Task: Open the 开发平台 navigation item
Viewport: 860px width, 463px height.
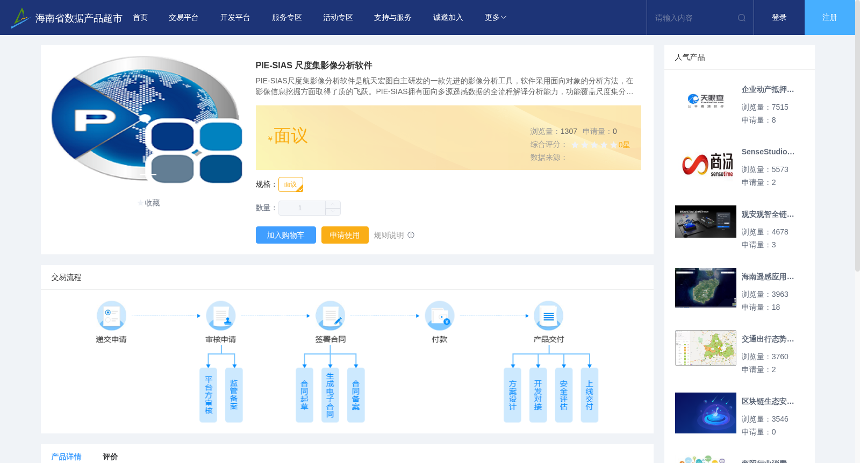Action: [x=235, y=18]
